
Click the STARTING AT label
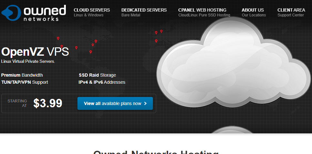[x=17, y=103]
